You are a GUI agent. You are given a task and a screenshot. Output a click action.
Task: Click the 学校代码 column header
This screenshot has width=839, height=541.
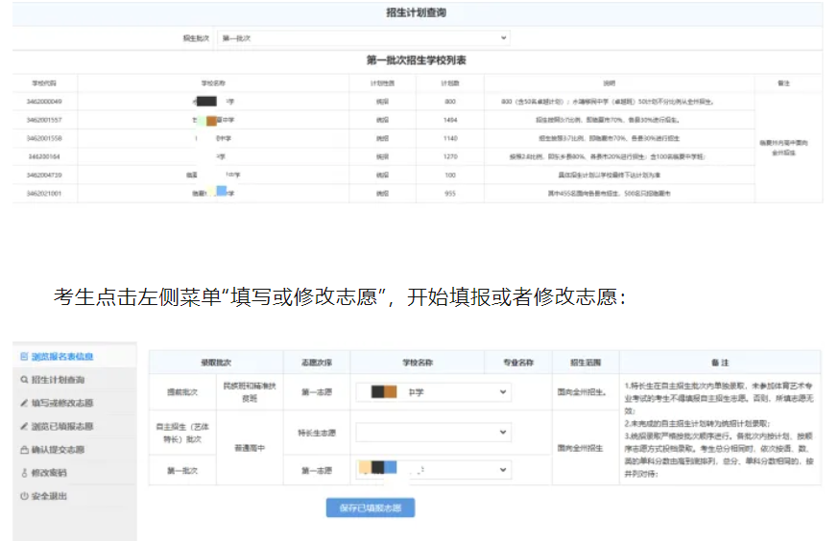pos(44,83)
